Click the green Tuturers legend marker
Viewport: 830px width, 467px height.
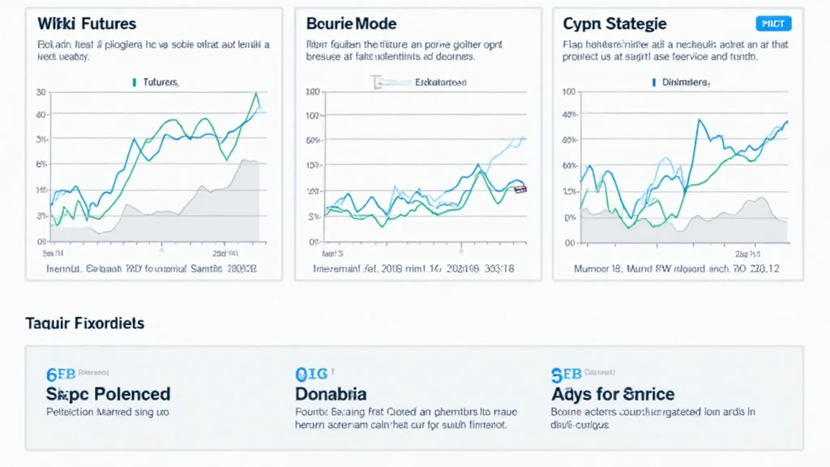[131, 82]
